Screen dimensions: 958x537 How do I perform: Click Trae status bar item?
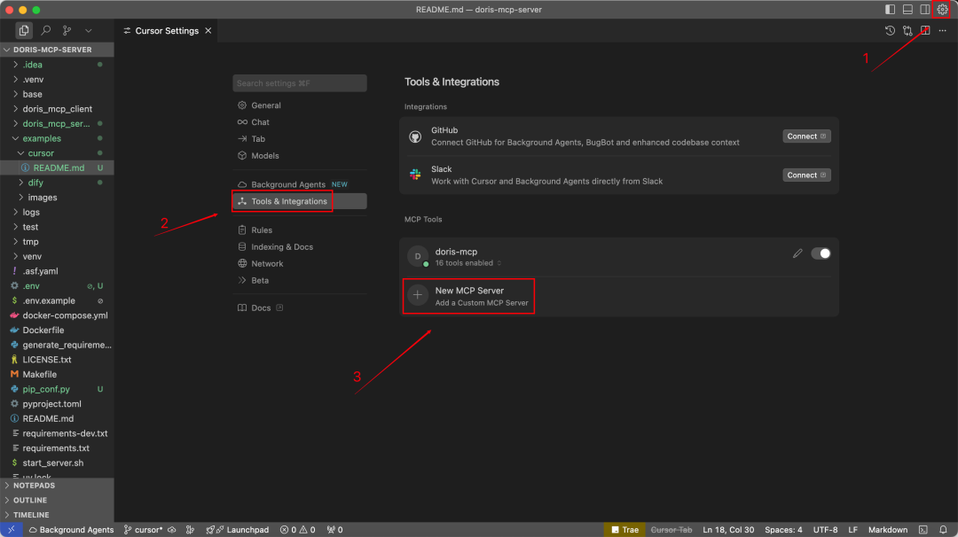(624, 530)
